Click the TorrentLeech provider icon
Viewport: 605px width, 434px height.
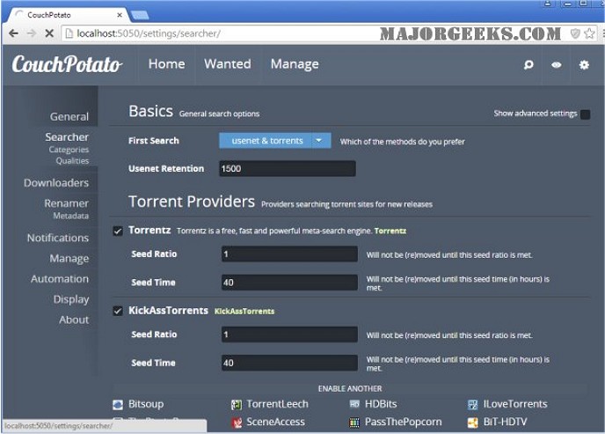coord(237,405)
